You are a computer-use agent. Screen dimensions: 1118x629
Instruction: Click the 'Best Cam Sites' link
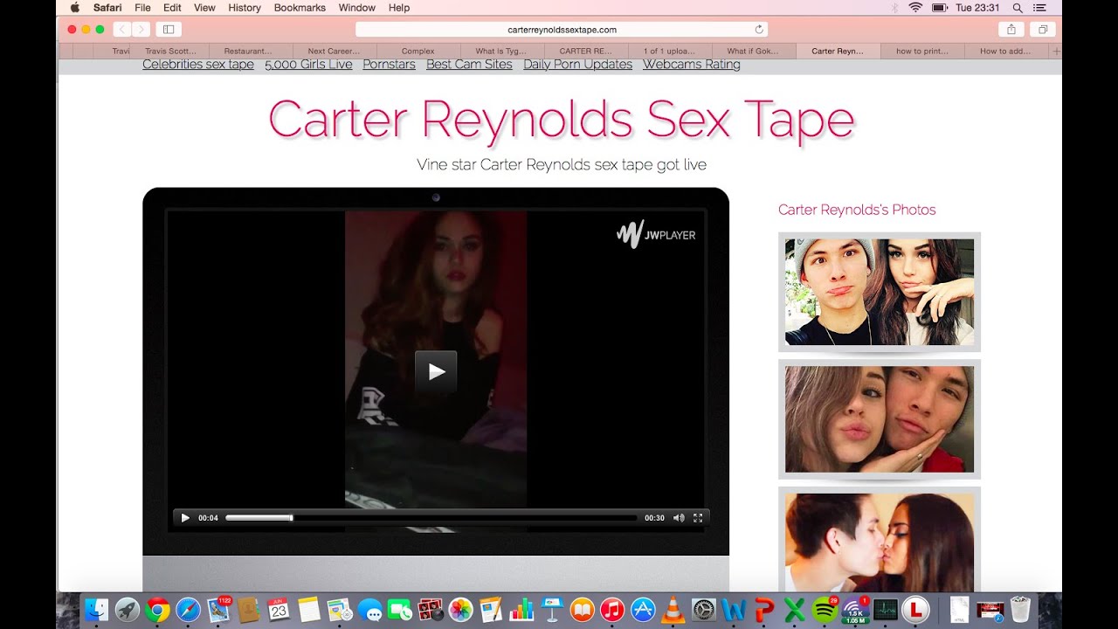point(469,65)
